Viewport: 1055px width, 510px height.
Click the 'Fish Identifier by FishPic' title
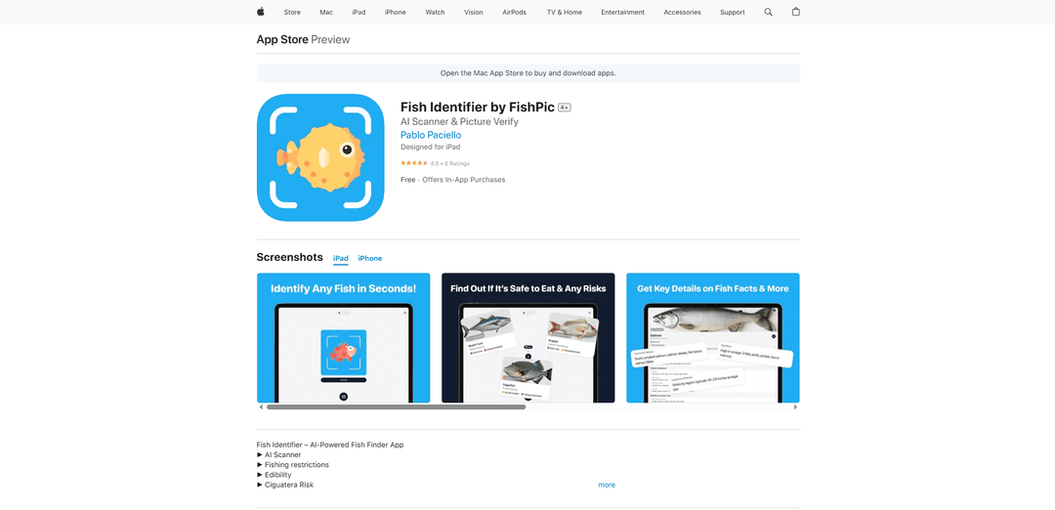(x=478, y=107)
